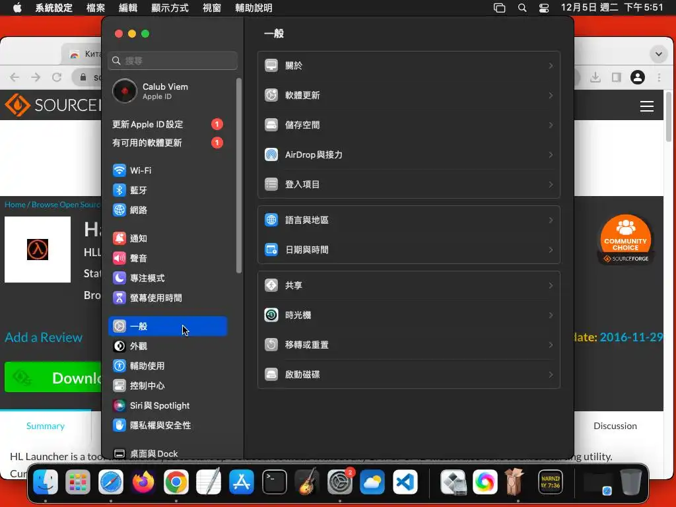This screenshot has height=507, width=676.
Task: Select 外觀 appearance in sidebar
Action: tap(167, 346)
